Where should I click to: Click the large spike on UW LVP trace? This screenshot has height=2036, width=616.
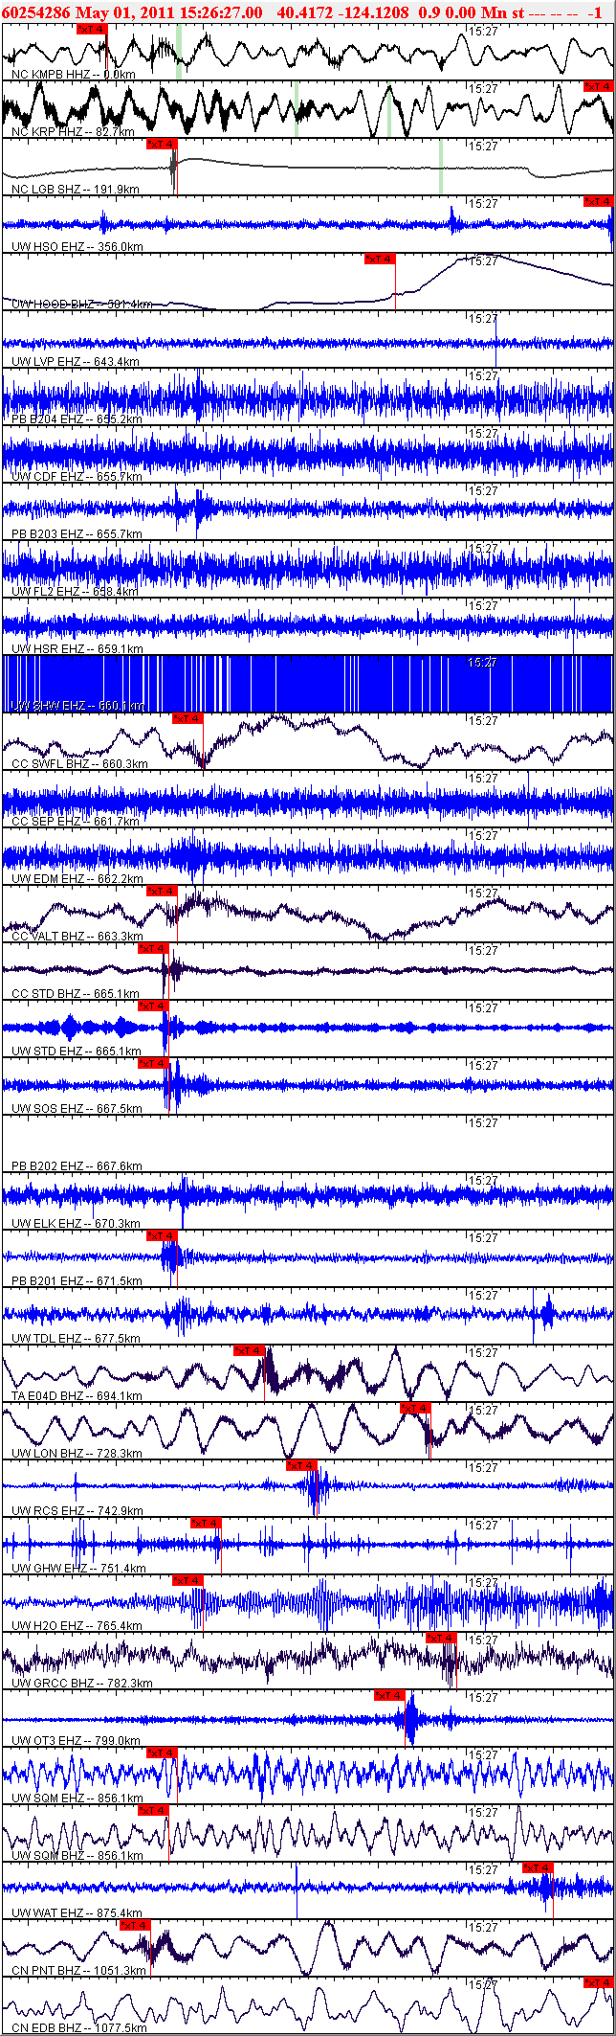pyautogui.click(x=495, y=340)
